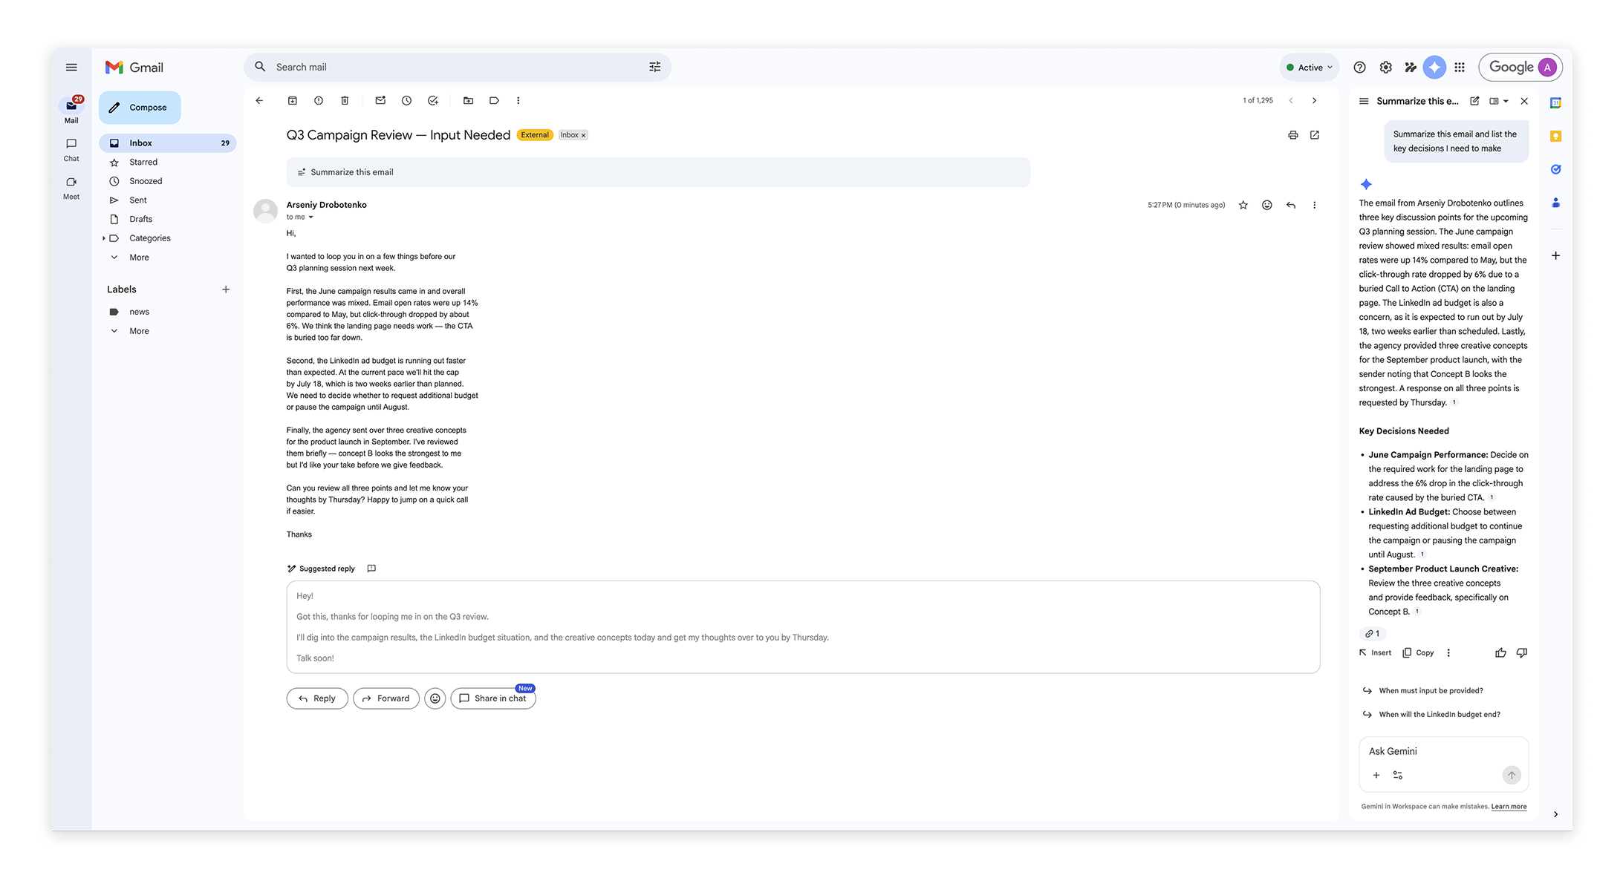Apply a label to this email
This screenshot has height=884, width=1623.
[x=494, y=100]
